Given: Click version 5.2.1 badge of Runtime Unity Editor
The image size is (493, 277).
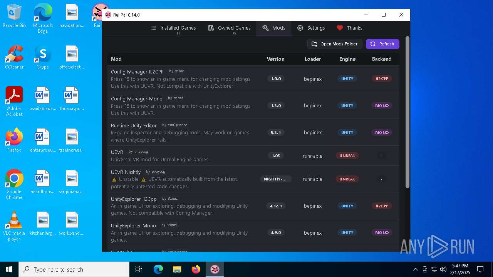Looking at the screenshot, I should [276, 132].
